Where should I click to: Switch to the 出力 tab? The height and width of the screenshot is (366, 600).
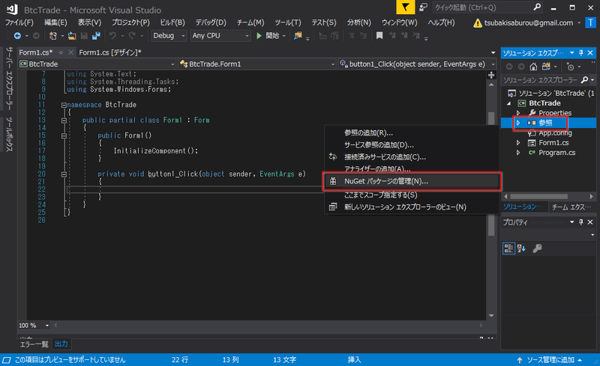coord(61,344)
